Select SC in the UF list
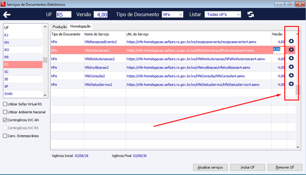The image size is (306, 175). [23, 72]
